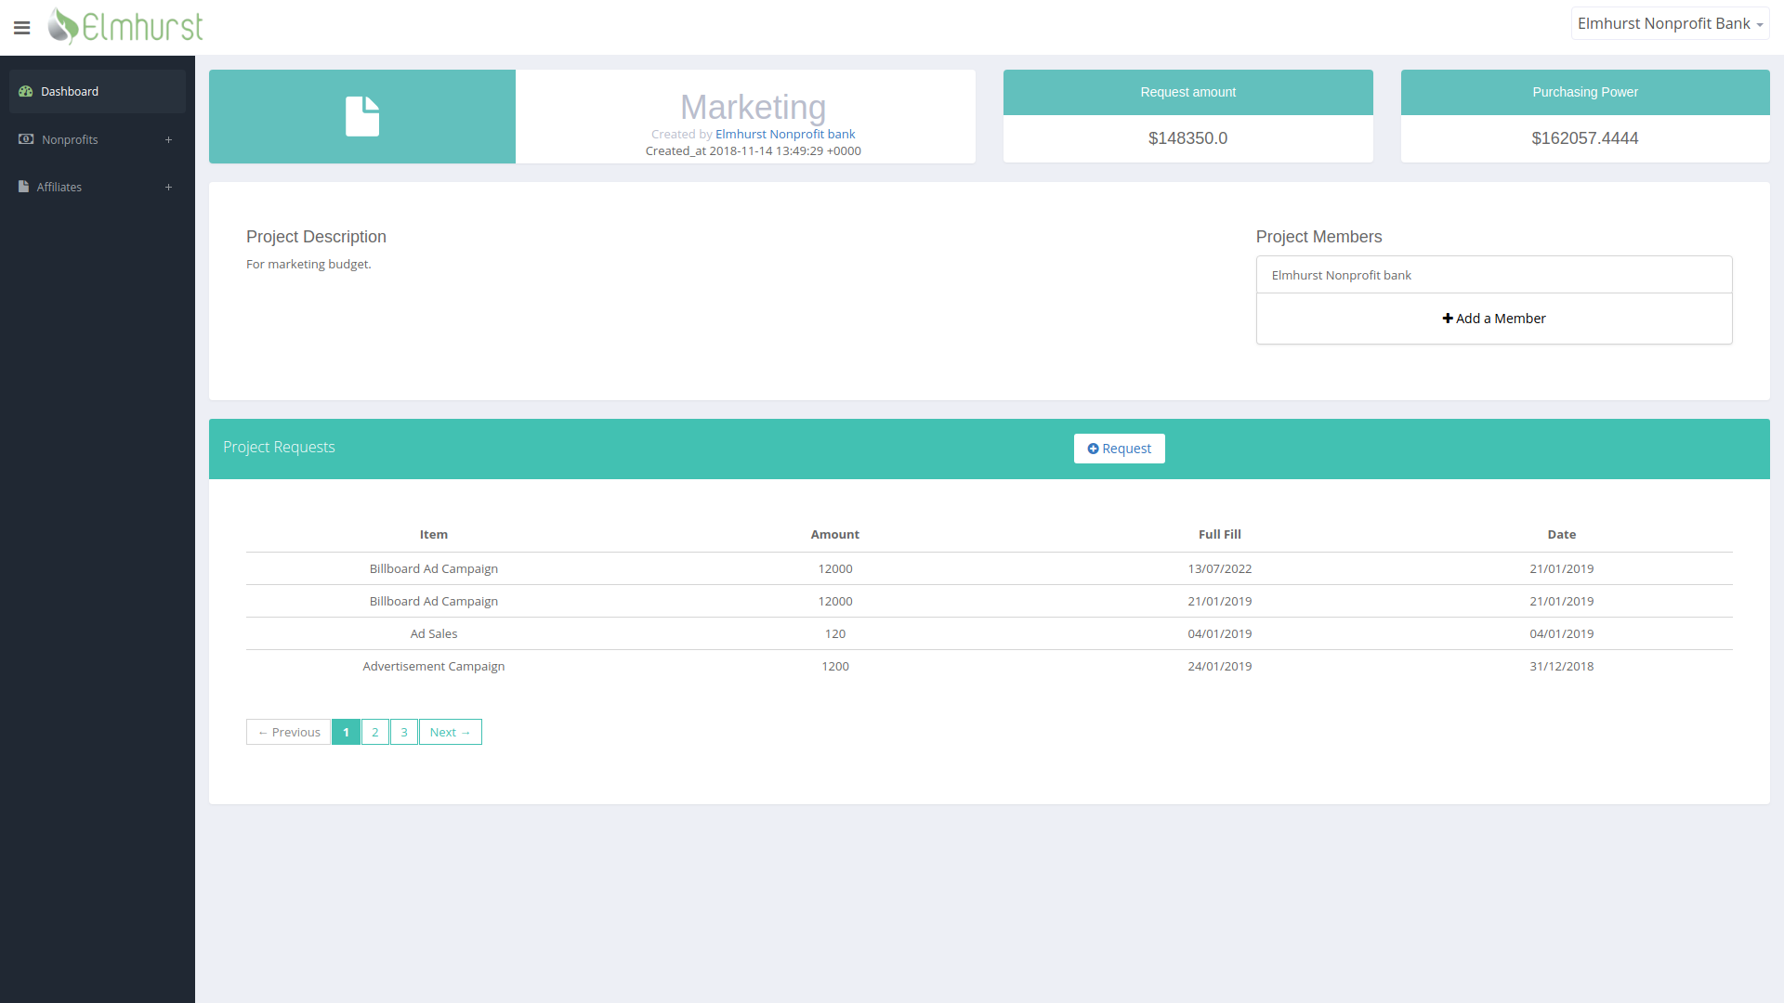Screen dimensions: 1784x1003
Task: Click the Project Members heading
Action: [1318, 237]
